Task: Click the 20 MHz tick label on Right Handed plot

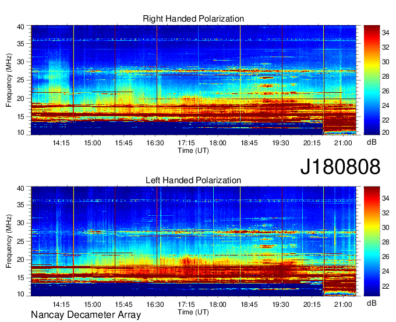Action: click(20, 99)
